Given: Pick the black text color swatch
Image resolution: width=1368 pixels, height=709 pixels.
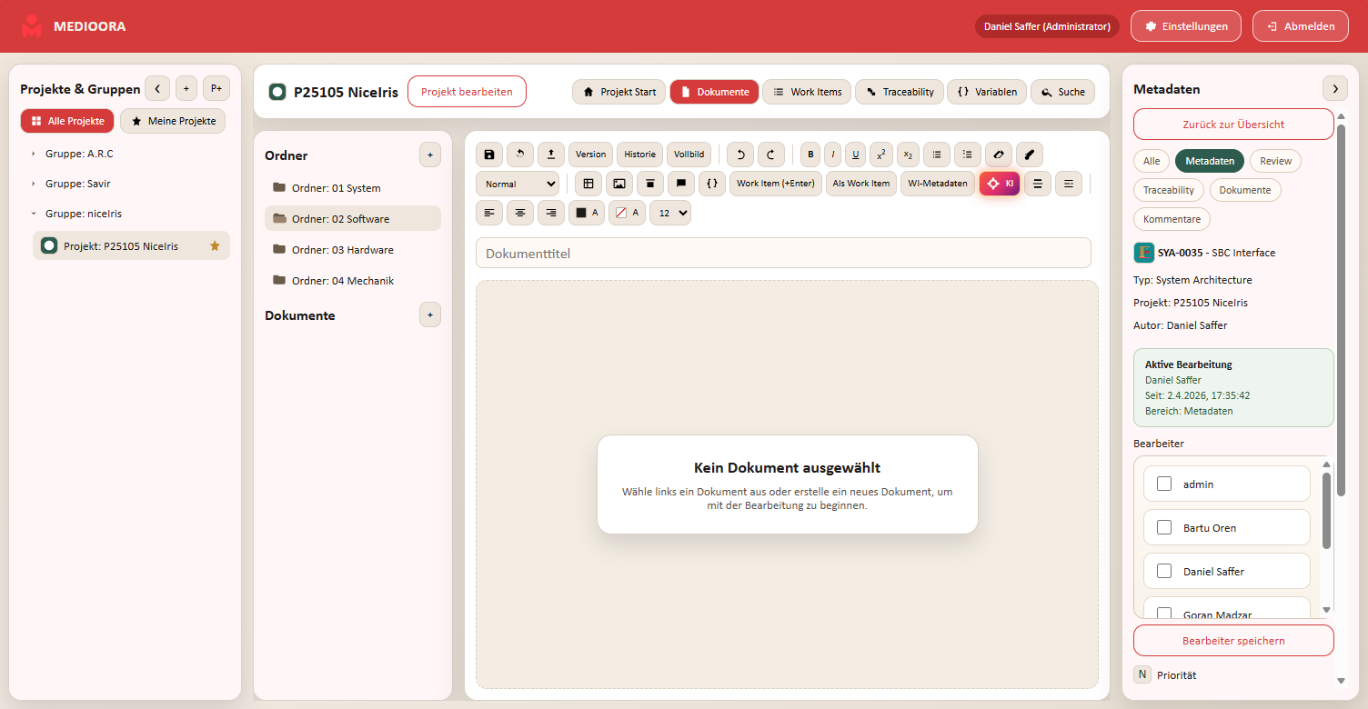Looking at the screenshot, I should coord(586,213).
